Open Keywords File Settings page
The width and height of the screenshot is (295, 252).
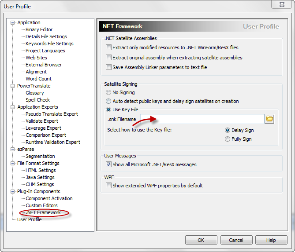point(49,44)
